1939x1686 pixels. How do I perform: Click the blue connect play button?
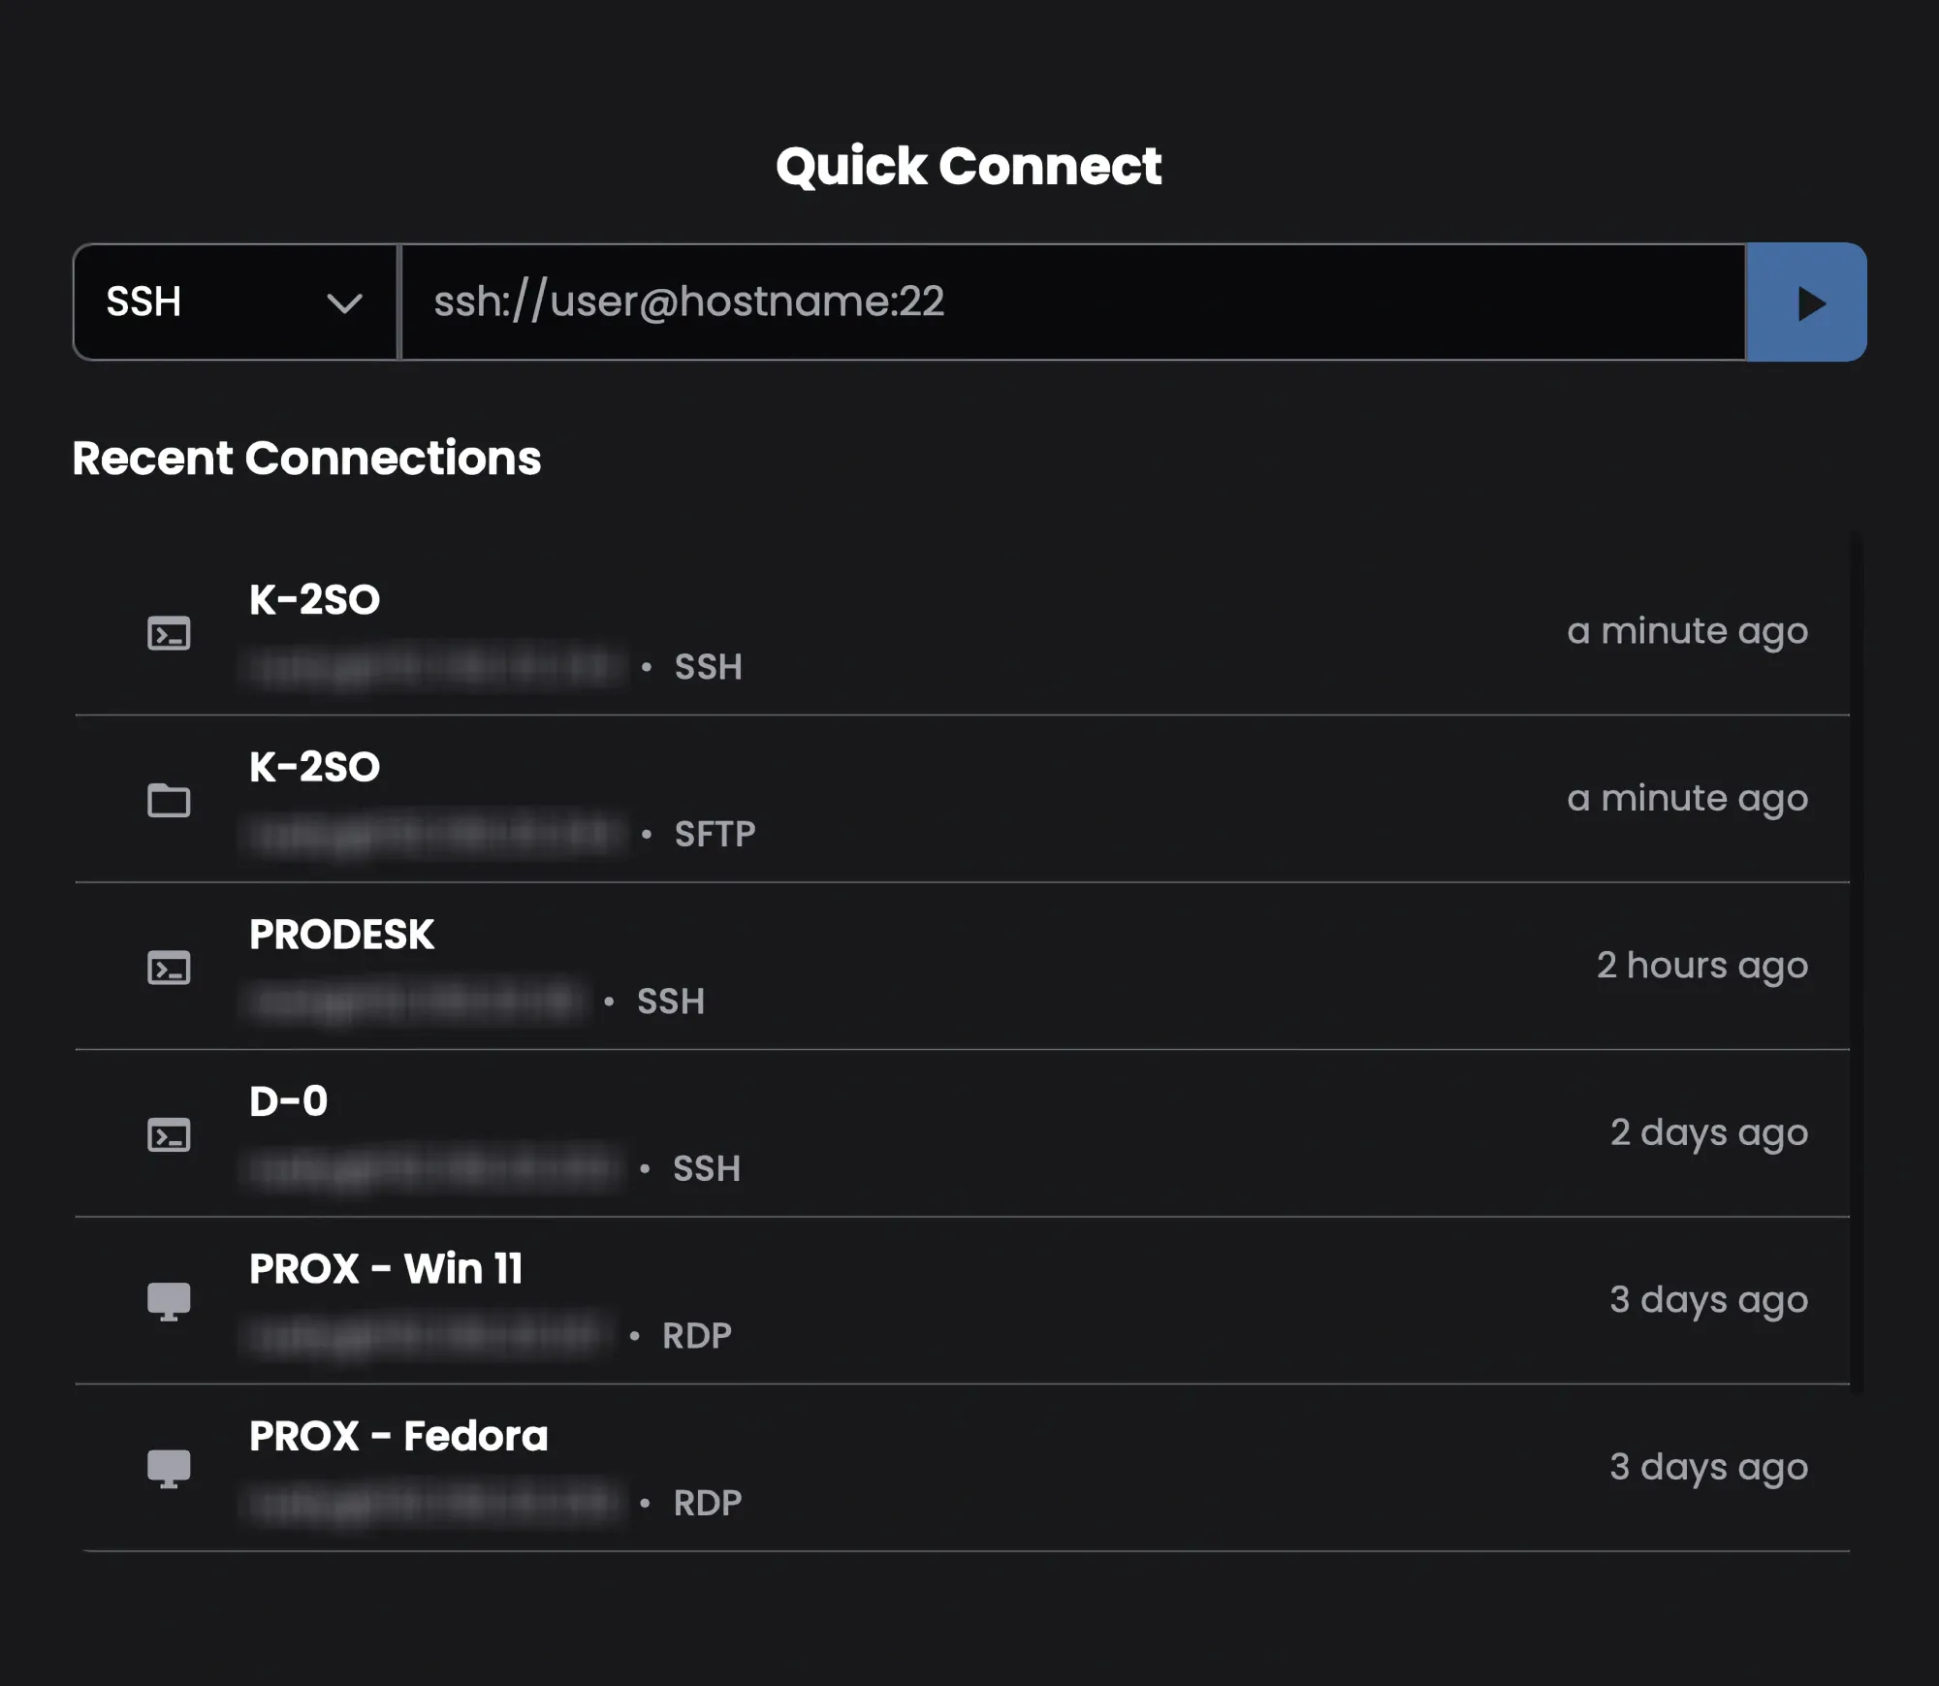point(1805,302)
